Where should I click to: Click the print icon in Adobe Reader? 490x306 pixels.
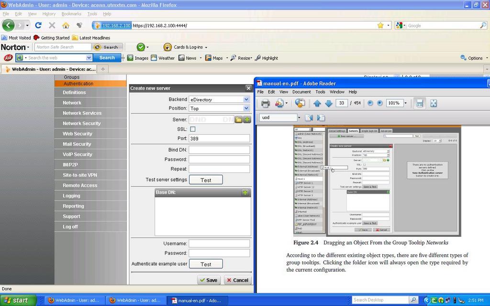(265, 103)
